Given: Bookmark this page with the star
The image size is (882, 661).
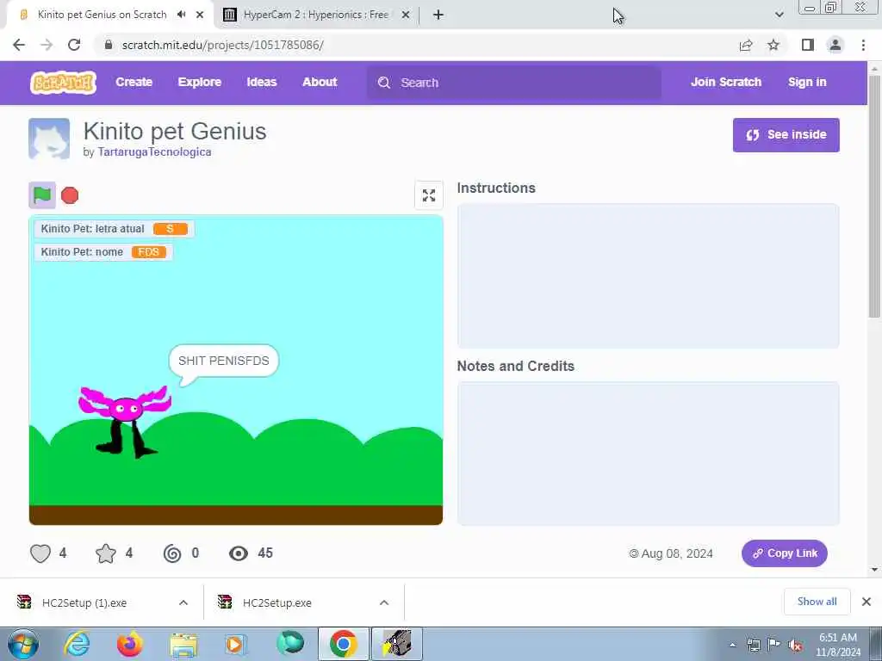Looking at the screenshot, I should tap(773, 45).
